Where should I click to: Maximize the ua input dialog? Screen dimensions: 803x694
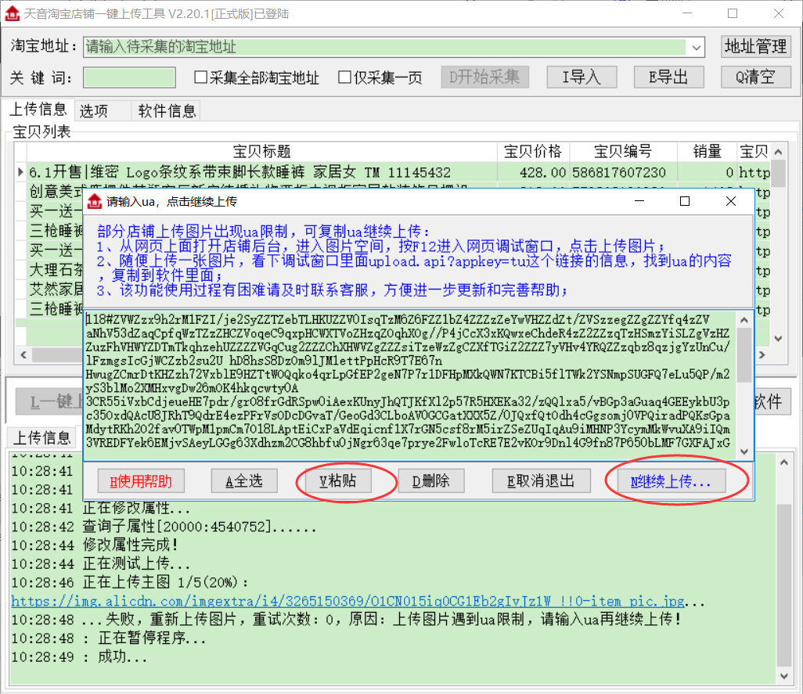pos(685,201)
